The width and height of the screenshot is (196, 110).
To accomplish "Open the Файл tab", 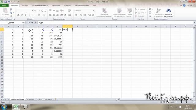I will pos(4,5).
